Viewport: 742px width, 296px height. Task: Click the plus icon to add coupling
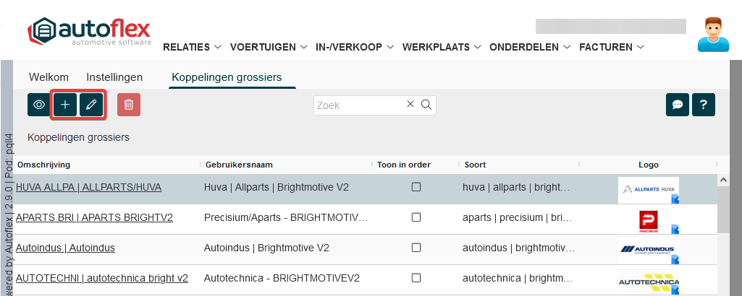pos(65,105)
